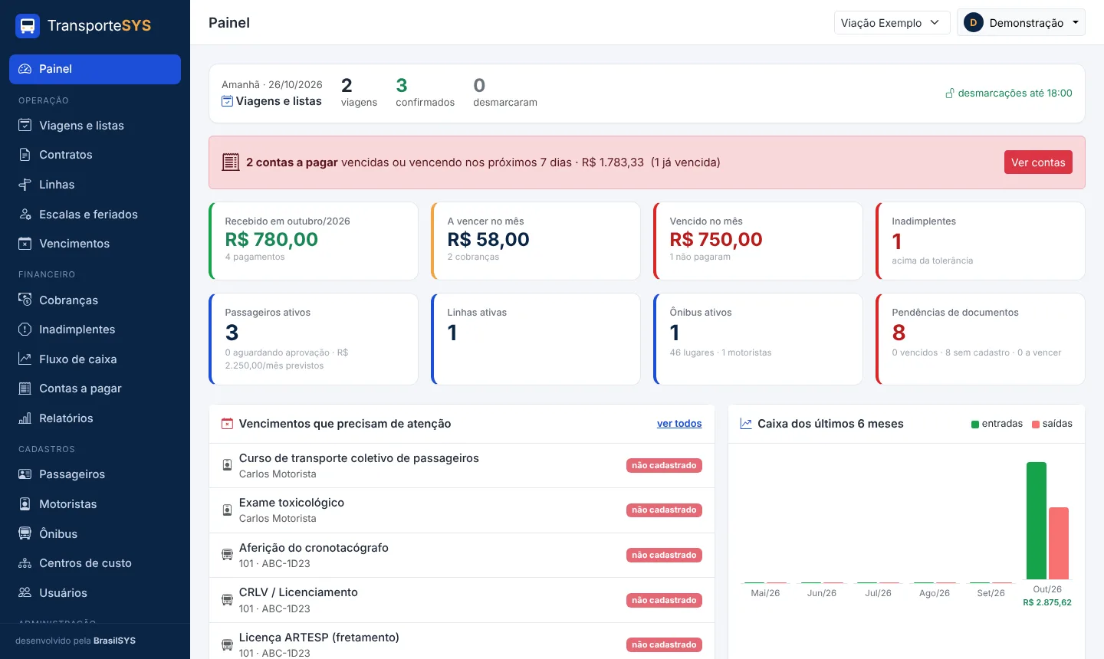Click the Ver contas red button
1104x659 pixels.
click(1038, 162)
